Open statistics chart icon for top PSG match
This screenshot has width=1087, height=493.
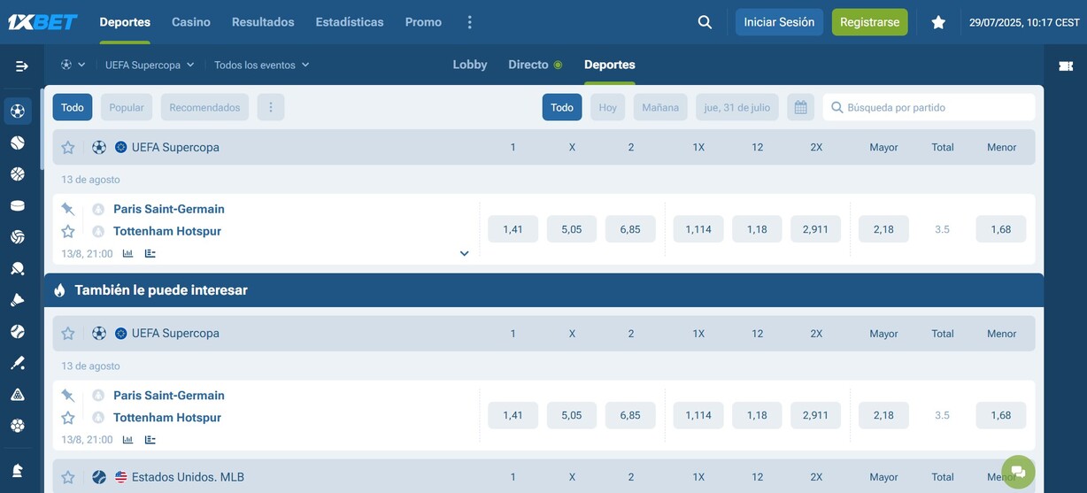[127, 253]
